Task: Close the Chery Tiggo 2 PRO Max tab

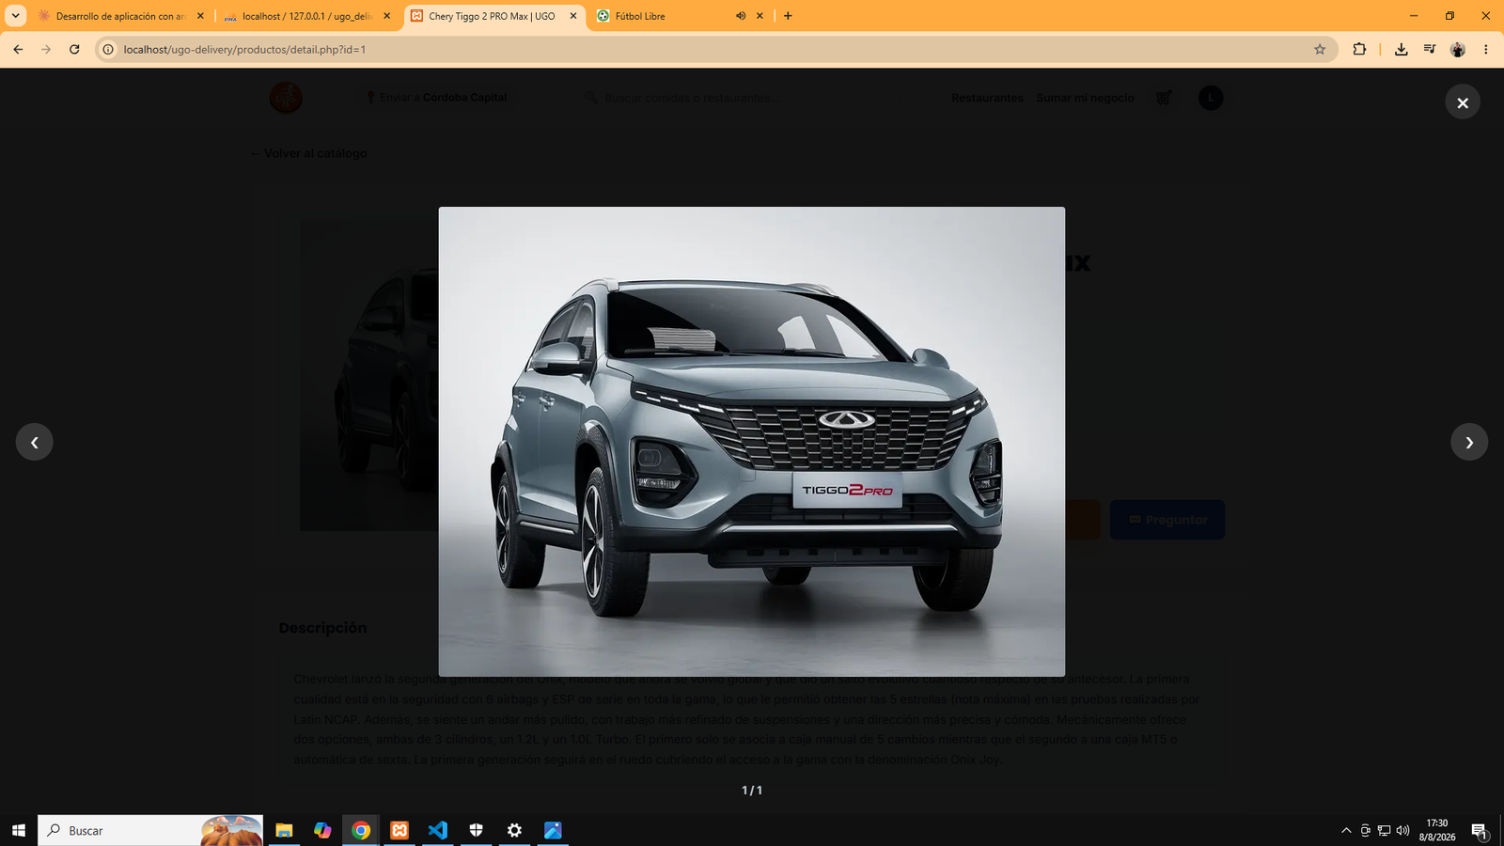Action: 573,16
